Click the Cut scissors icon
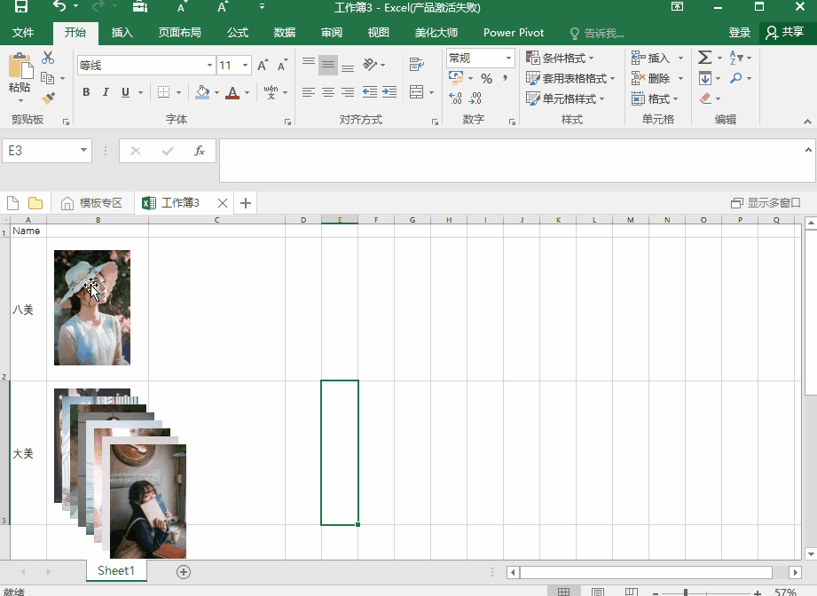Viewport: 817px width, 596px height. [48, 59]
